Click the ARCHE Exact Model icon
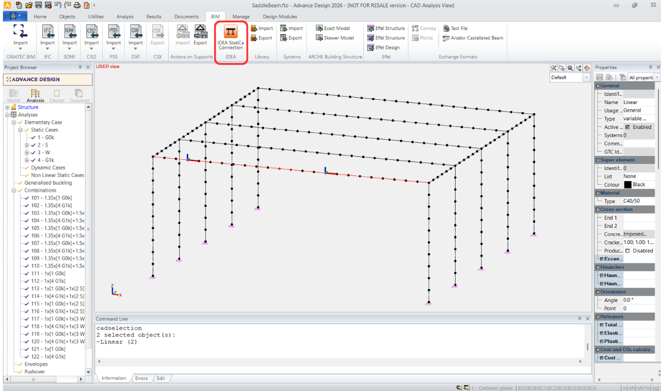Screen dimensions: 661x391 point(319,28)
